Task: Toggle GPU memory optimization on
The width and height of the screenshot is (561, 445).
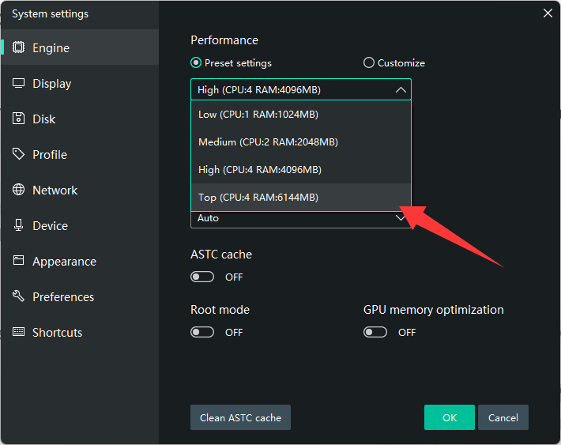Action: tap(375, 333)
